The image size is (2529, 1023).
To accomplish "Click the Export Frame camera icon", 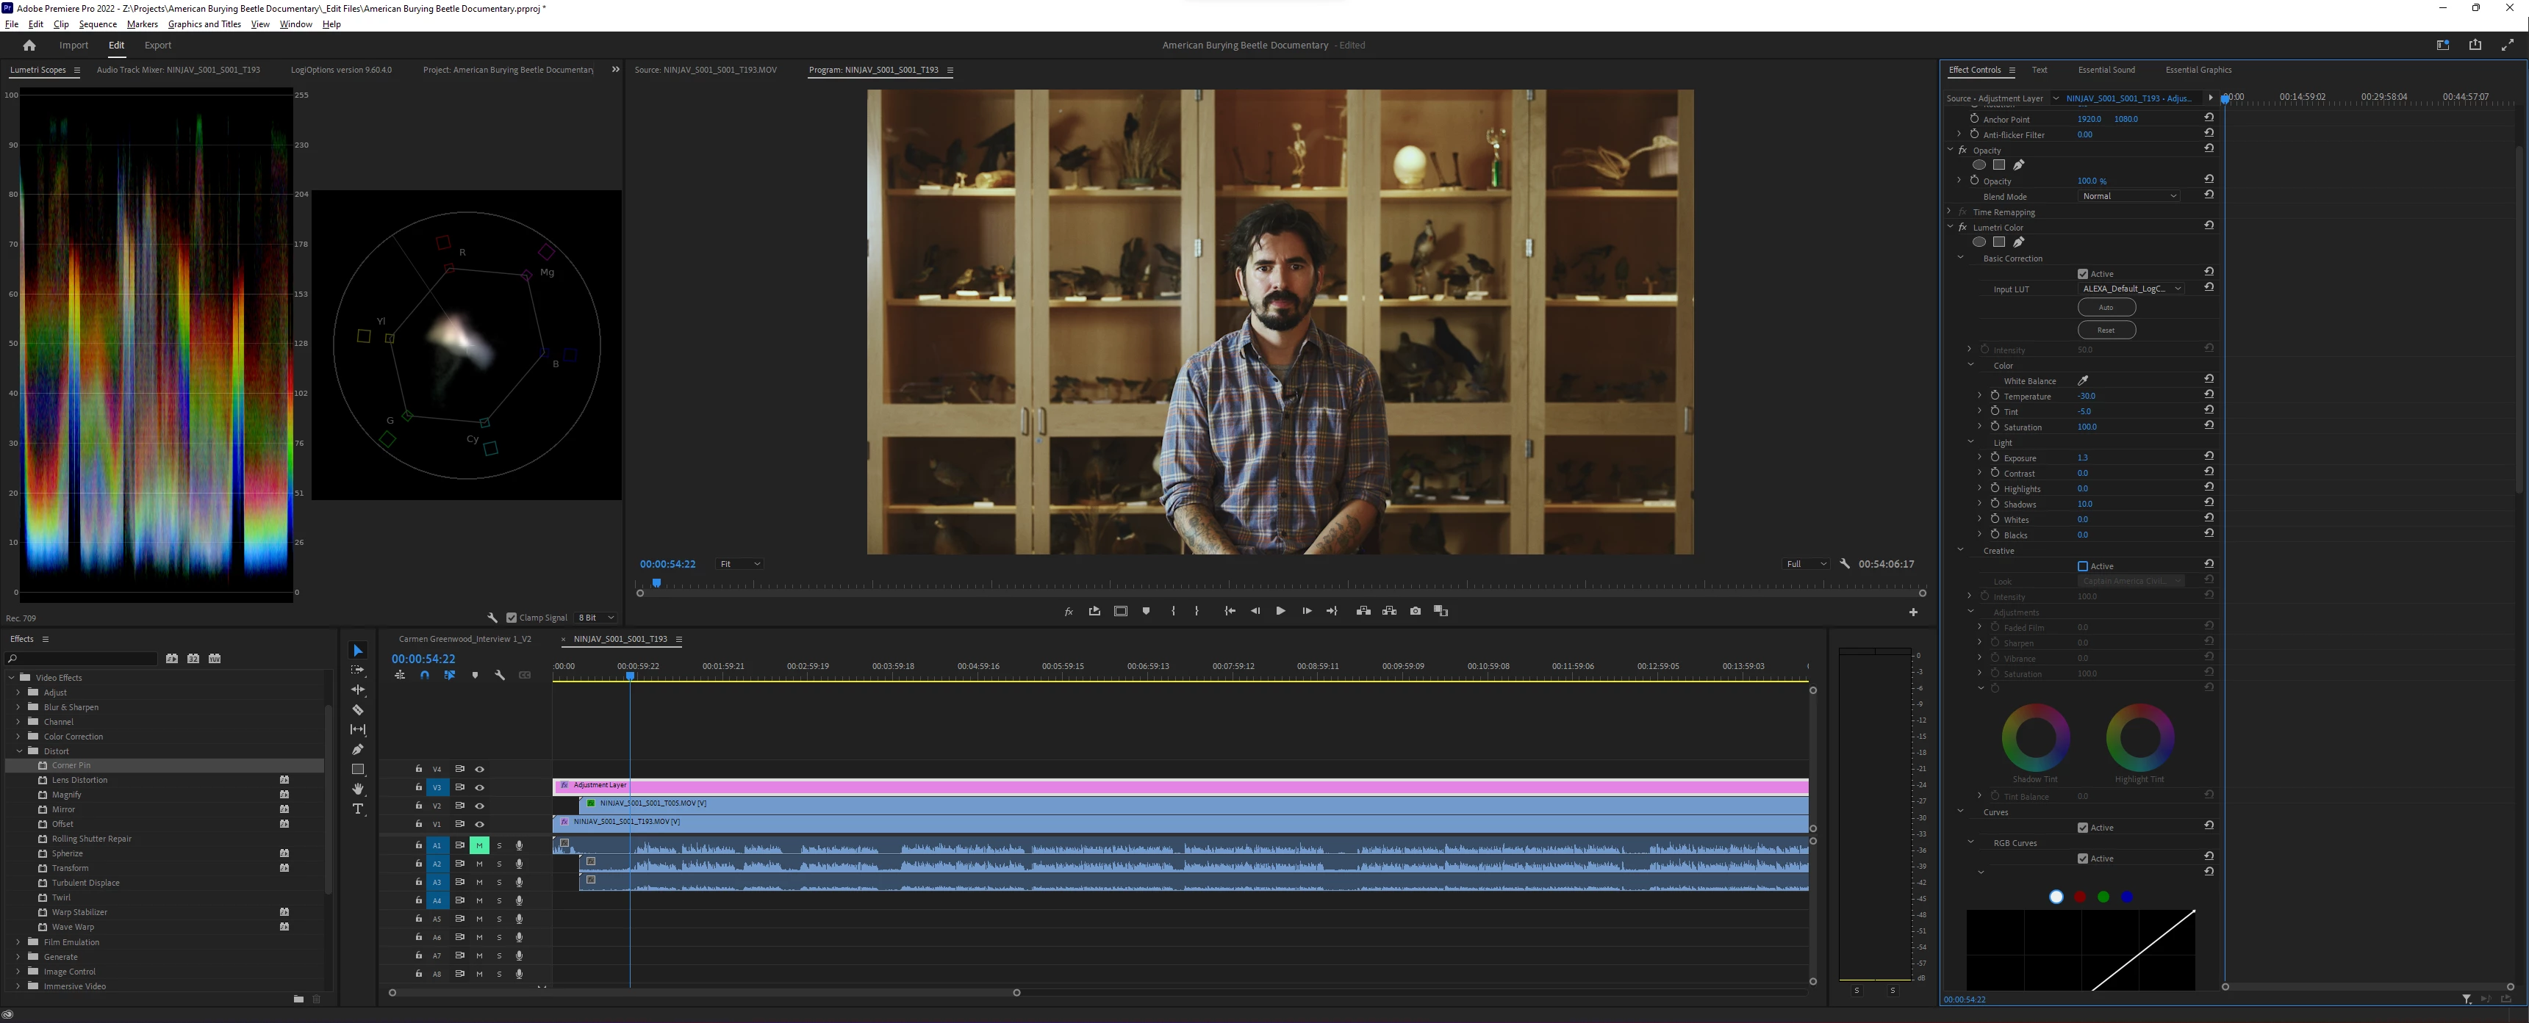I will (x=1415, y=611).
